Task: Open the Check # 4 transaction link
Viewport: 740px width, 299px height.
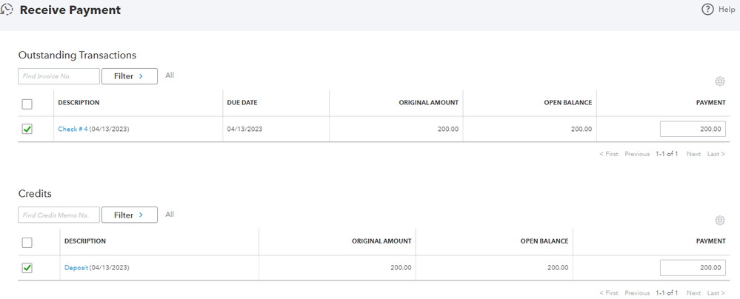Action: 73,129
